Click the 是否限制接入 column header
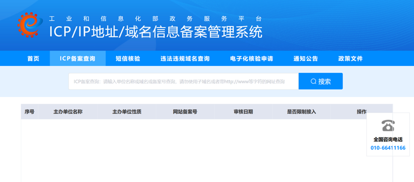The width and height of the screenshot is (414, 182). click(x=302, y=112)
